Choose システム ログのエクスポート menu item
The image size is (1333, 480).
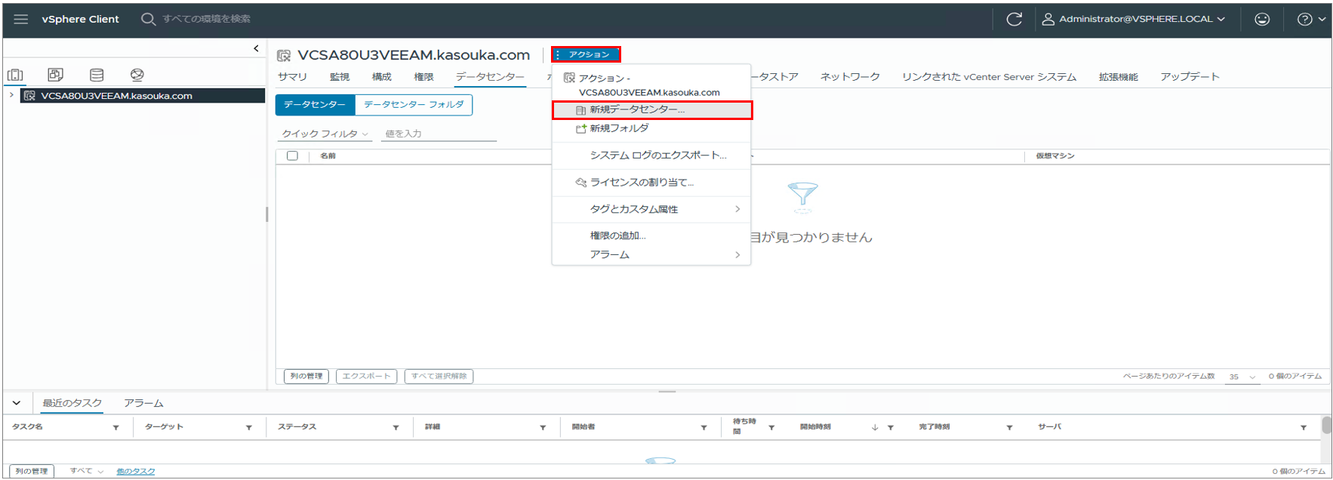coord(651,155)
